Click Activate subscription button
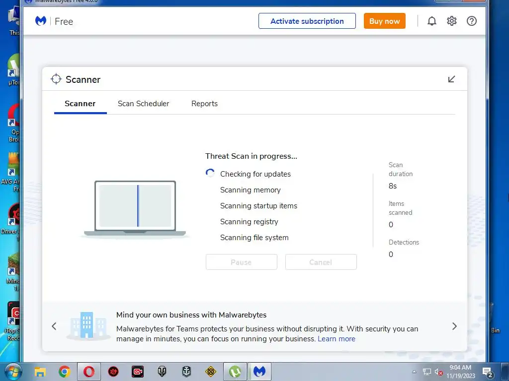Image resolution: width=509 pixels, height=381 pixels. tap(307, 21)
